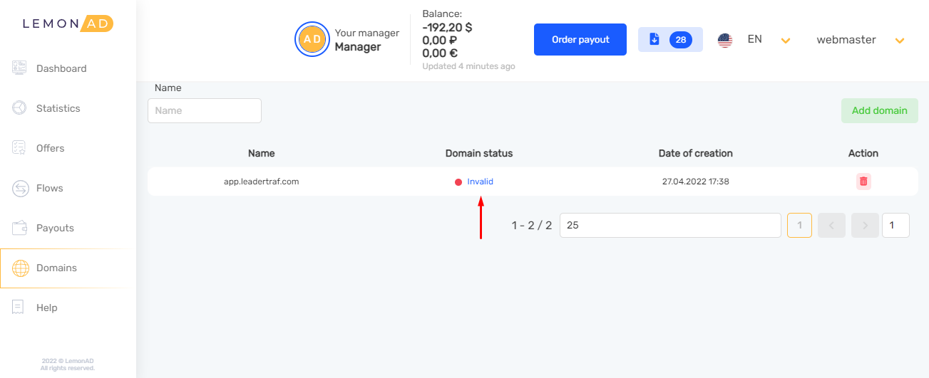Click the Domains globe icon
The image size is (929, 378).
click(x=20, y=268)
